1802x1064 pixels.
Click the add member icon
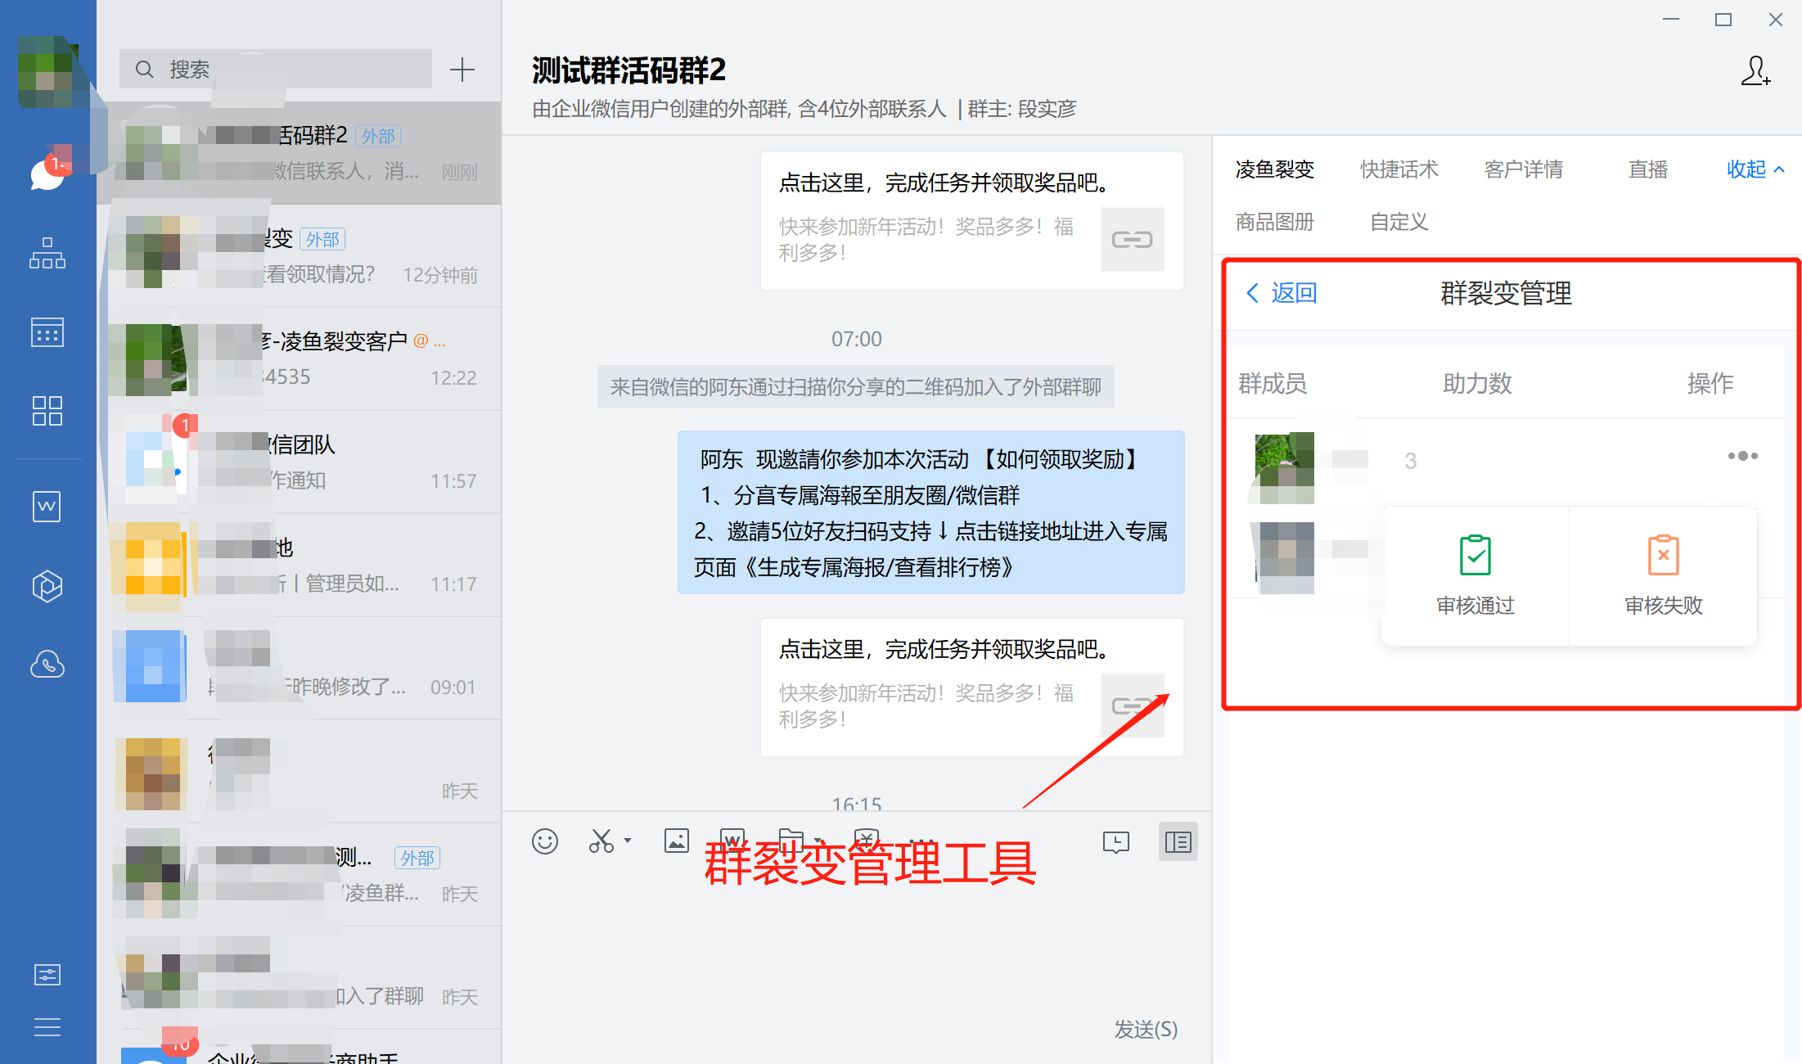click(x=1755, y=71)
